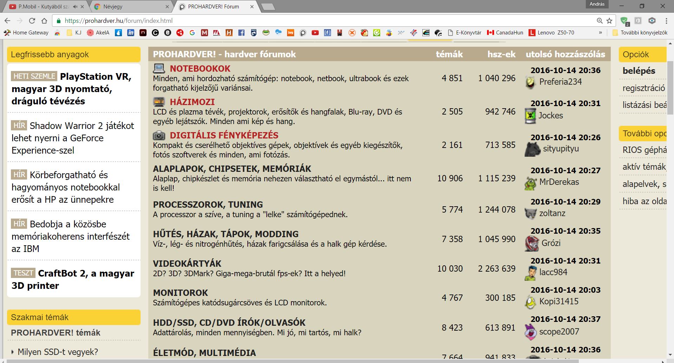674x363 pixels.
Task: Open the MONITOROK forum
Action: (x=180, y=293)
